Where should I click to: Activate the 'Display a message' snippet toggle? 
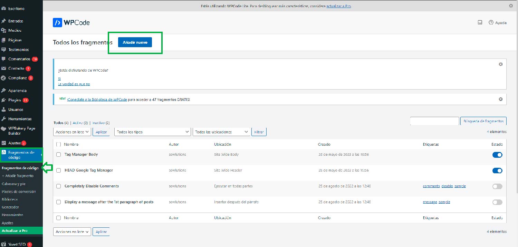point(497,202)
